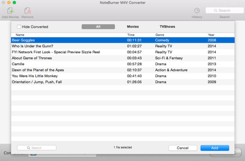Sort list by Genre column header

(159, 35)
